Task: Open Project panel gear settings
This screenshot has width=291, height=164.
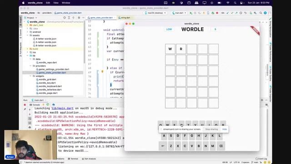Action: [79, 18]
